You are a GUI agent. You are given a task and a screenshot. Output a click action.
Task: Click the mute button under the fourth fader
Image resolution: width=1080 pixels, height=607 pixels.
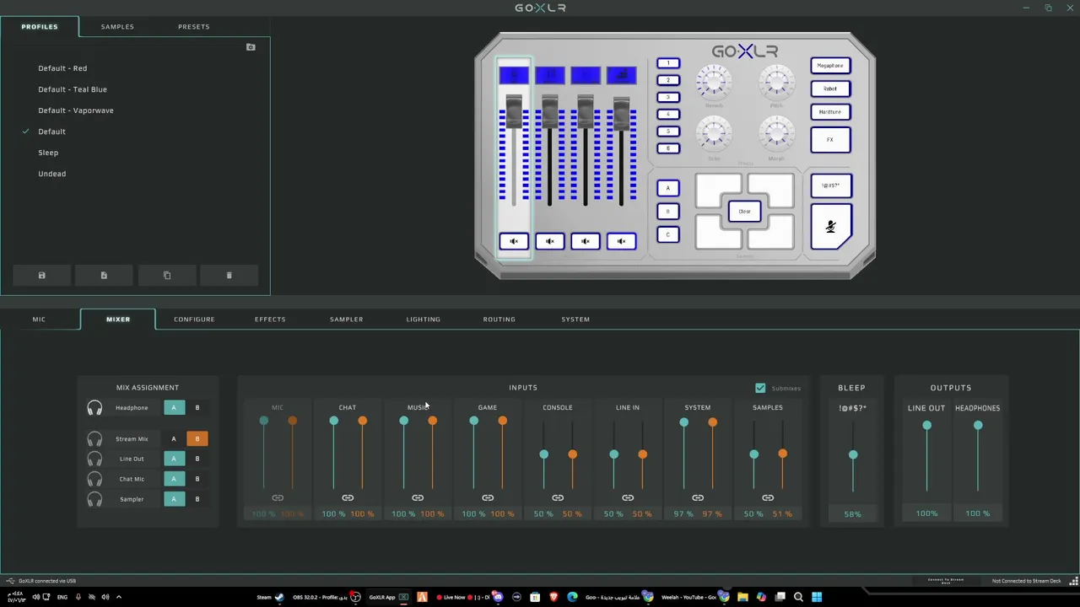621,242
